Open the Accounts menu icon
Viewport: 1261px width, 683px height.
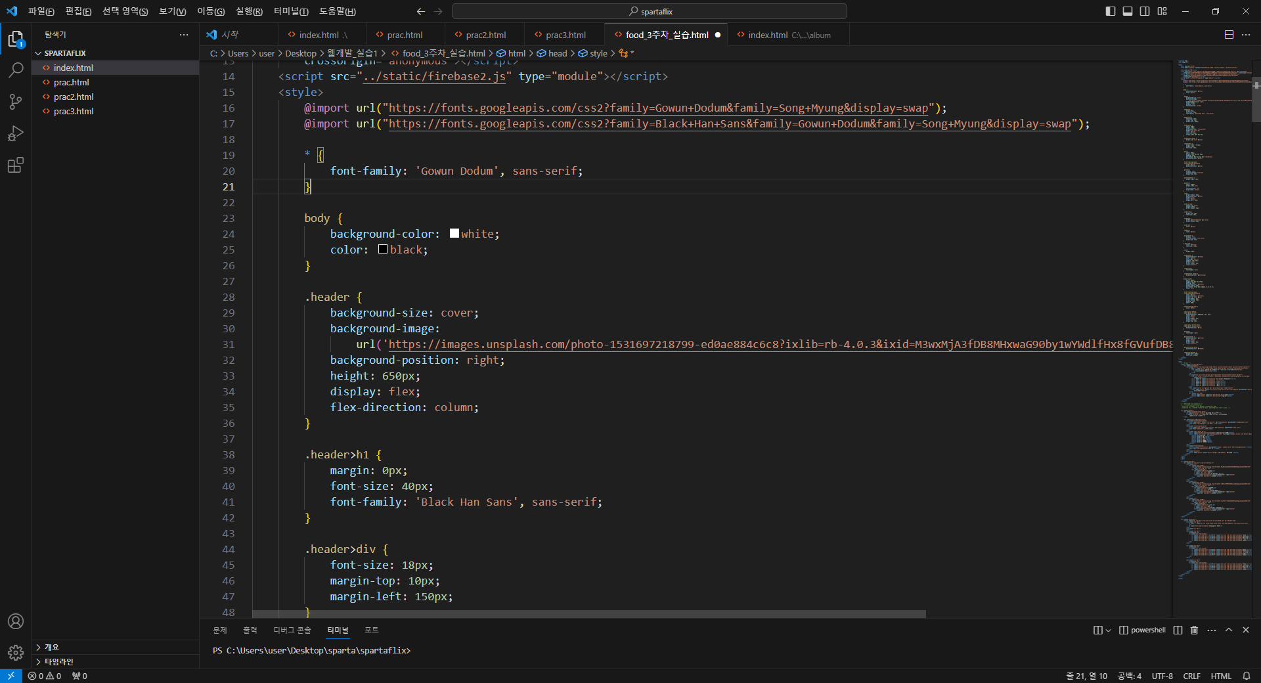coord(16,621)
